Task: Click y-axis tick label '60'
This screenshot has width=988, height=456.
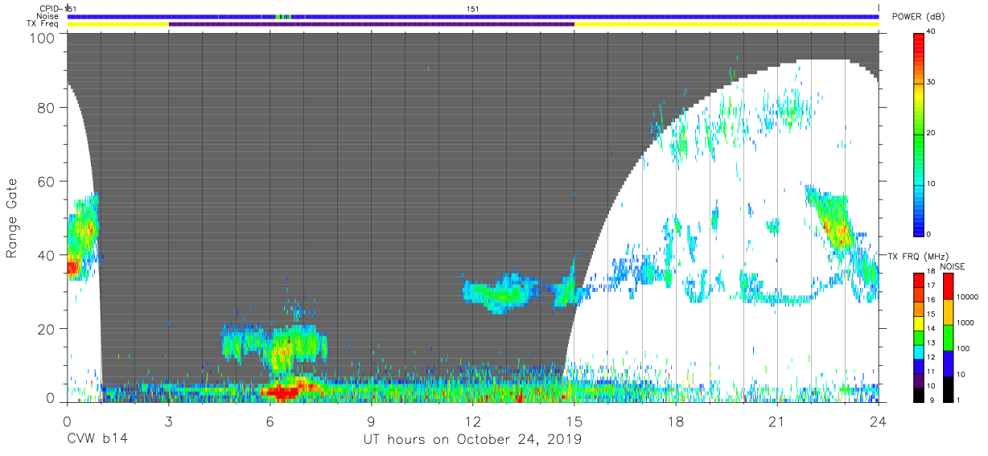Action: pyautogui.click(x=45, y=181)
